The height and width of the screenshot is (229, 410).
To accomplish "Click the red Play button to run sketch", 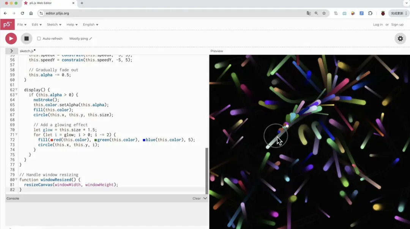I will coord(11,38).
